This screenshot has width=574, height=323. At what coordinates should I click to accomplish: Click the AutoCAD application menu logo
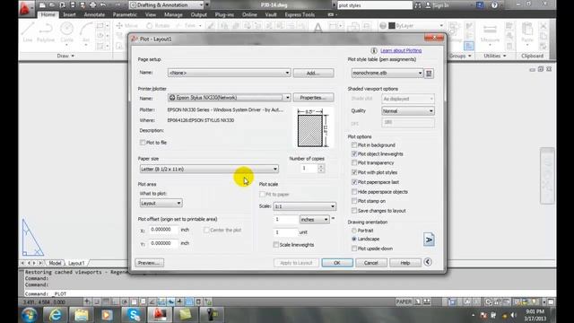coord(25,8)
